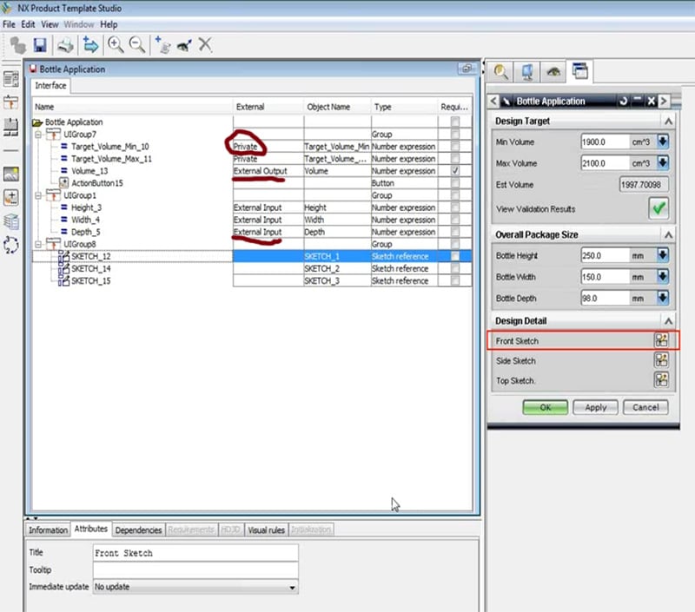Click into the Bottle Height input field
Screen dimensions: 695x612
[603, 256]
